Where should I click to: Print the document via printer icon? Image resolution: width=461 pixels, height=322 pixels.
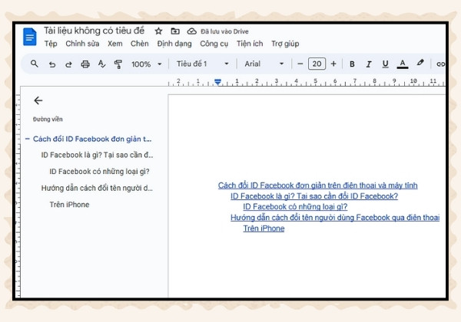85,64
